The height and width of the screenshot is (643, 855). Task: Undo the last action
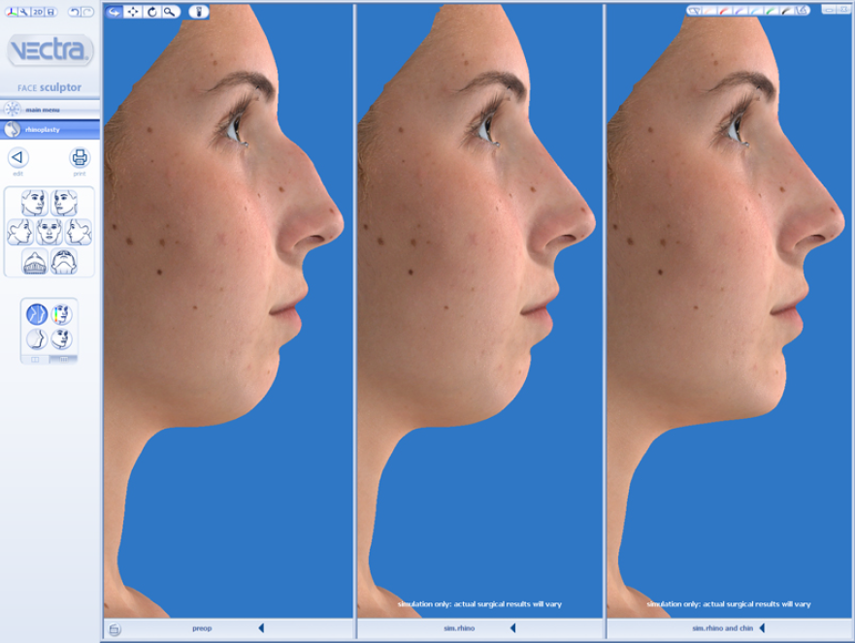tap(74, 12)
